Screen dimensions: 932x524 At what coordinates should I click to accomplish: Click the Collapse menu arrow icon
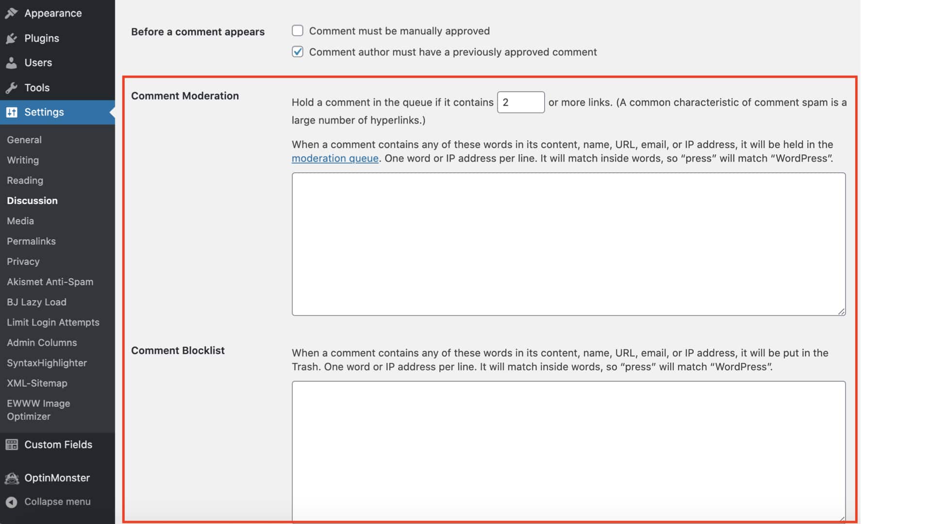[12, 502]
